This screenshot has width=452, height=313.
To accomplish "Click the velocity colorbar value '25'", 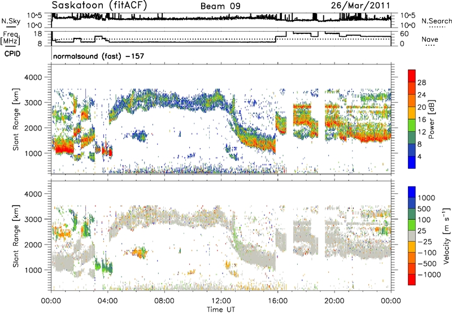I will (421, 231).
